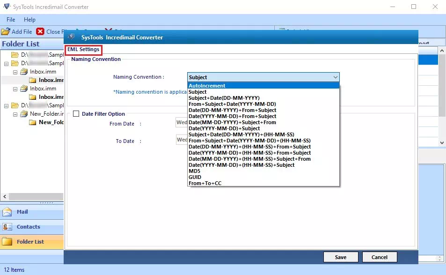Select AutoIncrement naming option
Image resolution: width=446 pixels, height=275 pixels.
[x=263, y=86]
